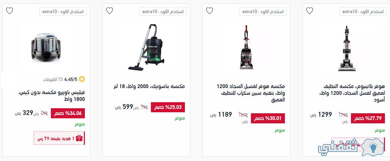Open Panasonic 2000 watt 18 liter title
The image size is (390, 161).
tap(149, 87)
